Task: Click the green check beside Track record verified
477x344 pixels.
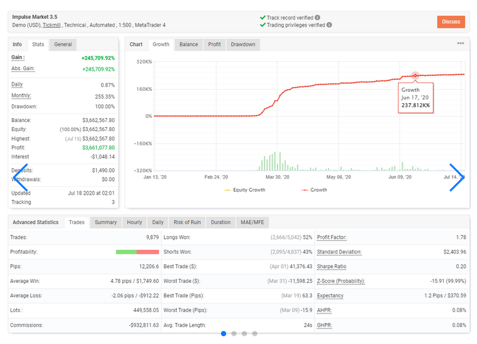Action: click(263, 18)
